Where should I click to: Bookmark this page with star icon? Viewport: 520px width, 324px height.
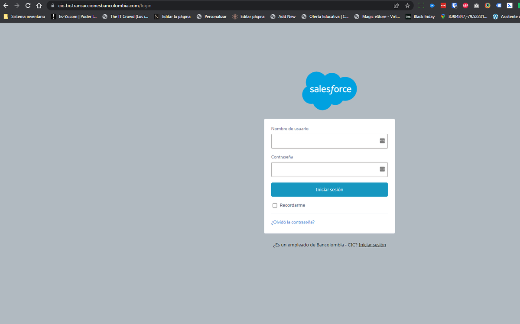(x=407, y=6)
